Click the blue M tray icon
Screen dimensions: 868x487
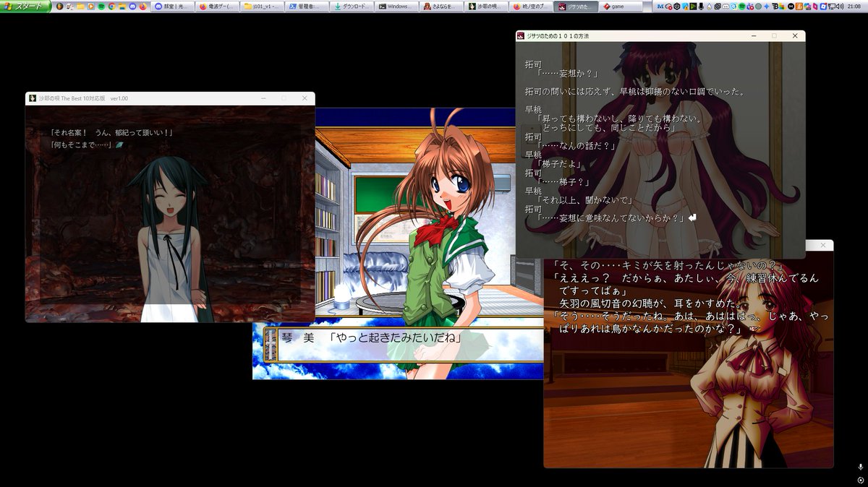pyautogui.click(x=660, y=7)
